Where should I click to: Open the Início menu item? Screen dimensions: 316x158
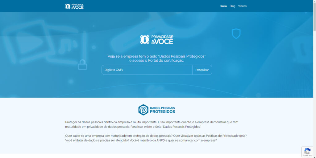223,6
